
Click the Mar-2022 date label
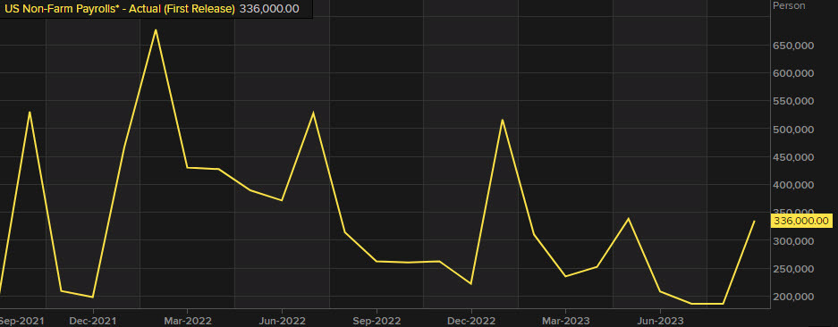coord(188,321)
